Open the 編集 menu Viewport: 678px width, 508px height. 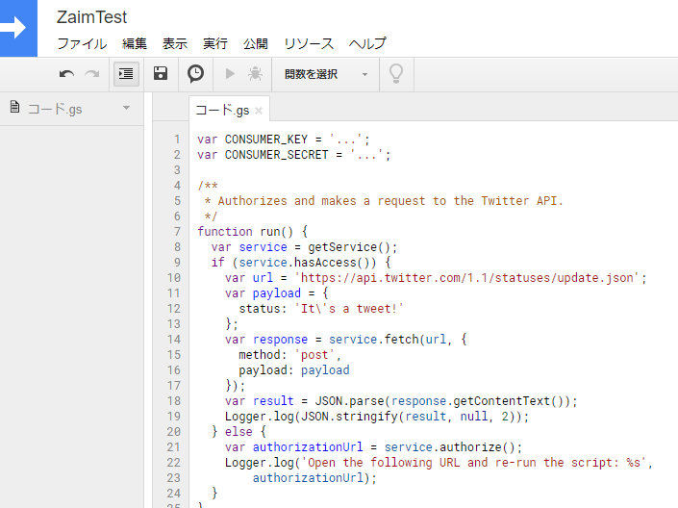pyautogui.click(x=135, y=43)
